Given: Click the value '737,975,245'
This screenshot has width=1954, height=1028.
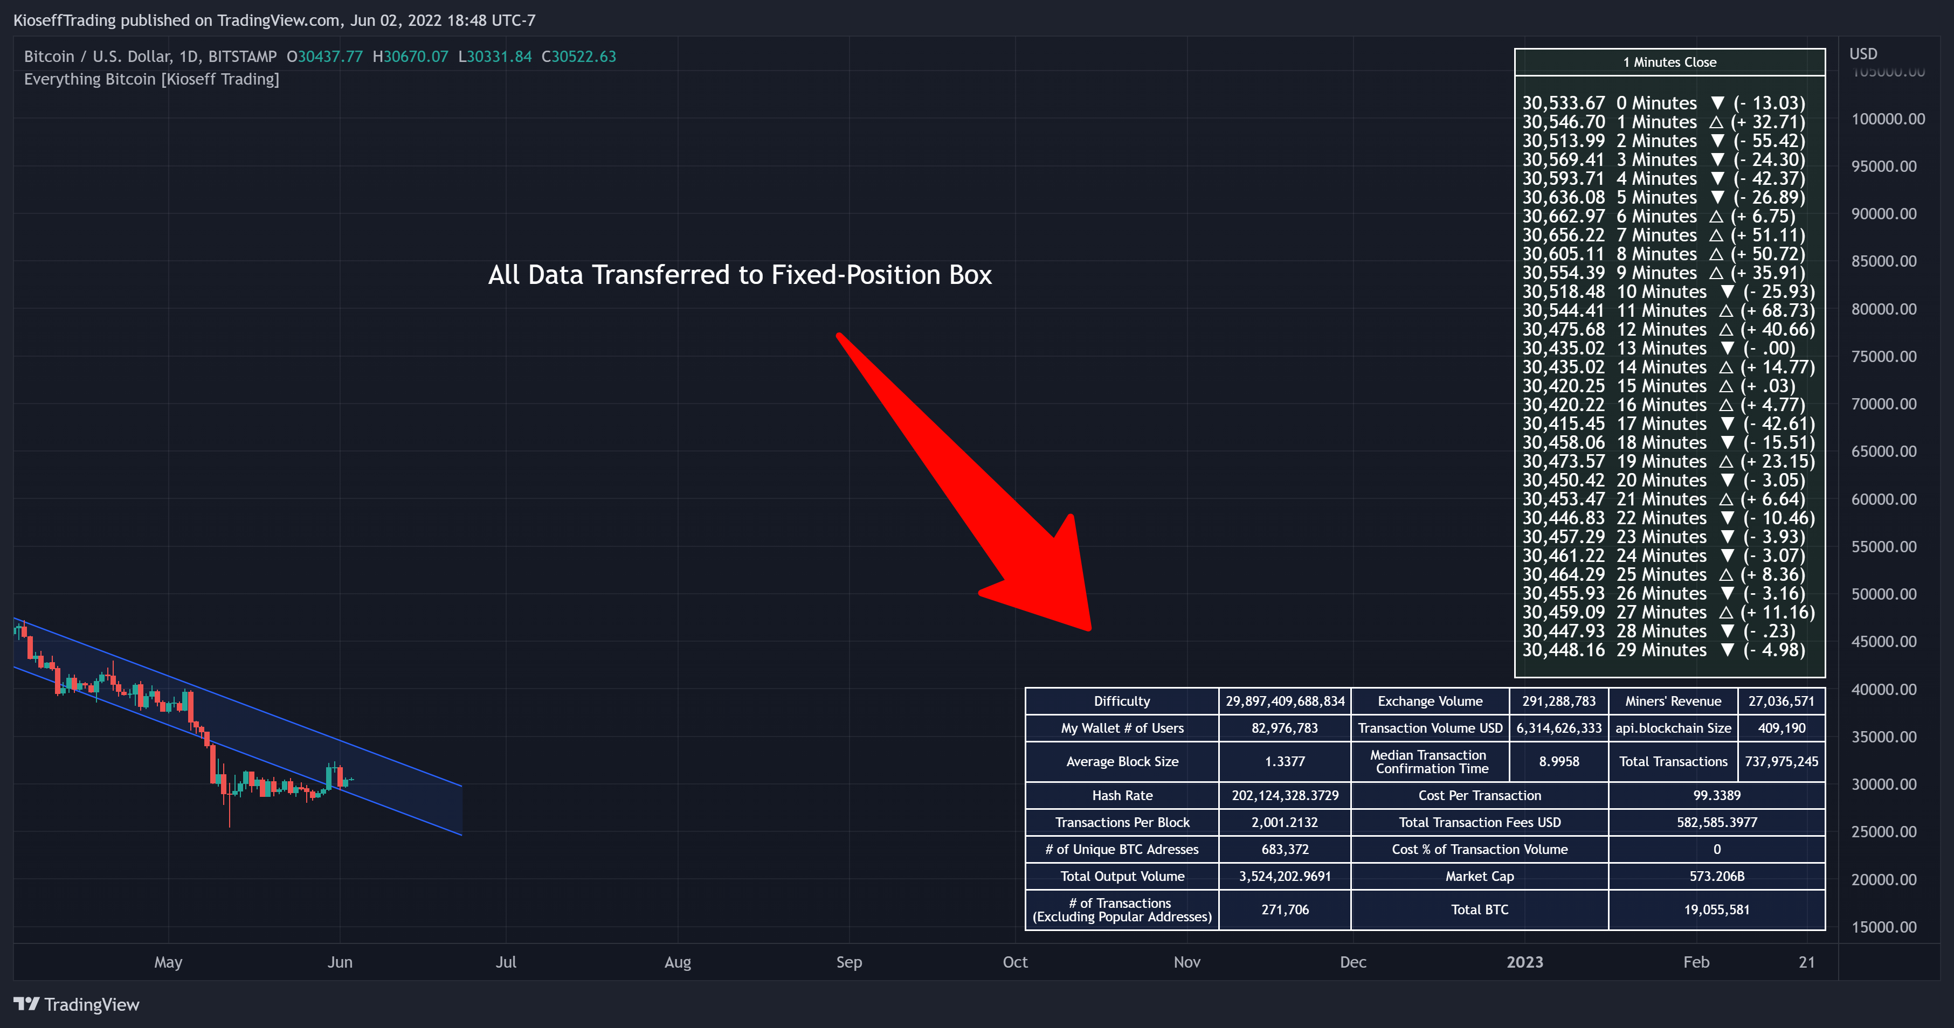Looking at the screenshot, I should pyautogui.click(x=1781, y=762).
